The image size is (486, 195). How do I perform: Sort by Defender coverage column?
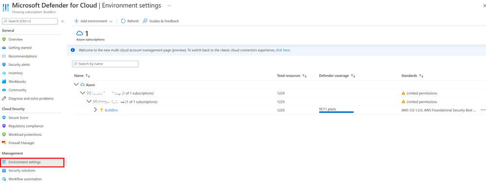click(353, 76)
